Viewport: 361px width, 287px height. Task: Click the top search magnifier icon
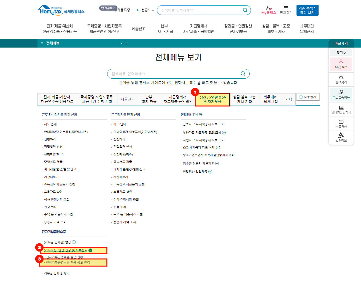245,10
